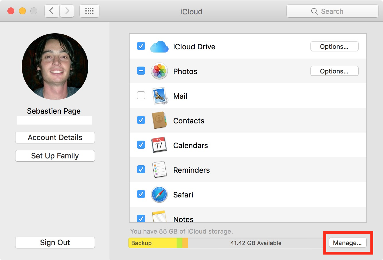Open iCloud Drive Options
Viewport: 383px width, 260px height.
coord(334,46)
